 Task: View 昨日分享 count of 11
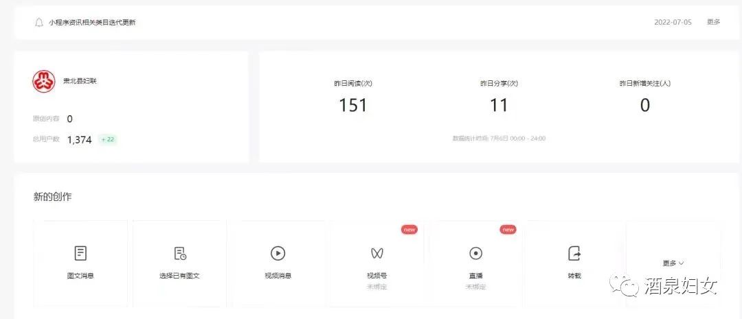click(x=499, y=105)
